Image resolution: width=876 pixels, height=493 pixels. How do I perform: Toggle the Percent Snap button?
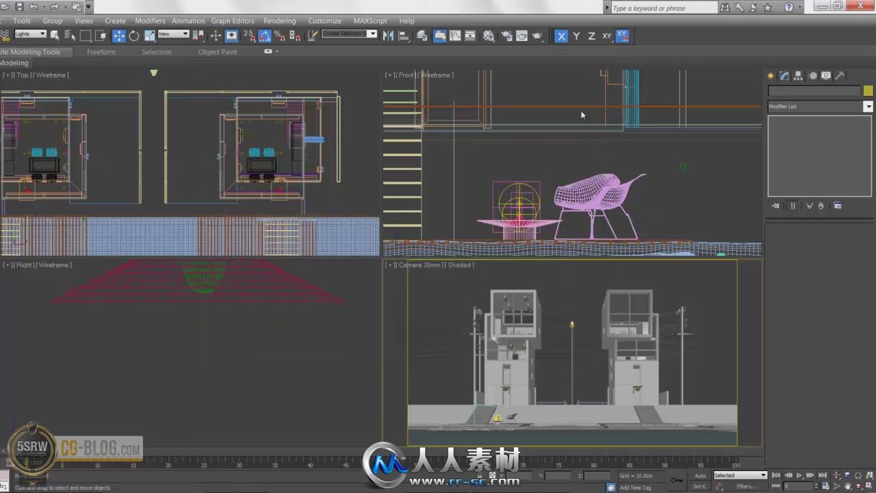click(x=279, y=35)
